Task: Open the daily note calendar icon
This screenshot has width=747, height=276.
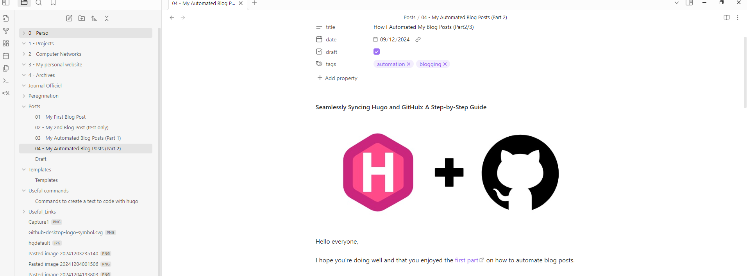Action: 6,56
